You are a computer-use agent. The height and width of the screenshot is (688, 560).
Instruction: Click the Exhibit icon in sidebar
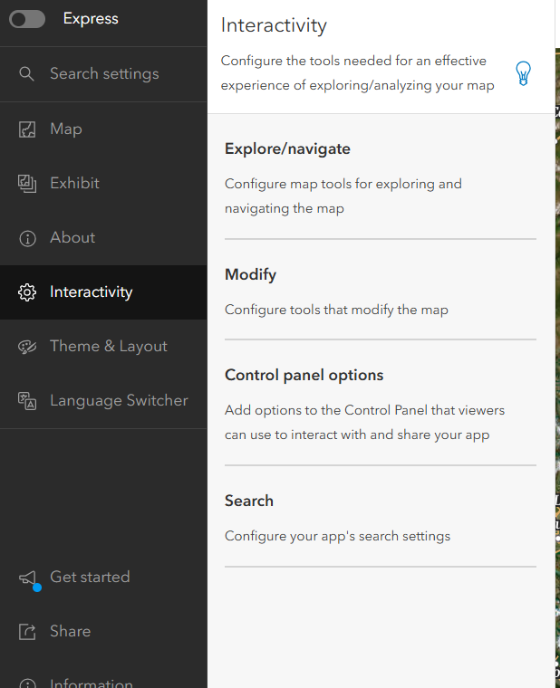pyautogui.click(x=27, y=184)
